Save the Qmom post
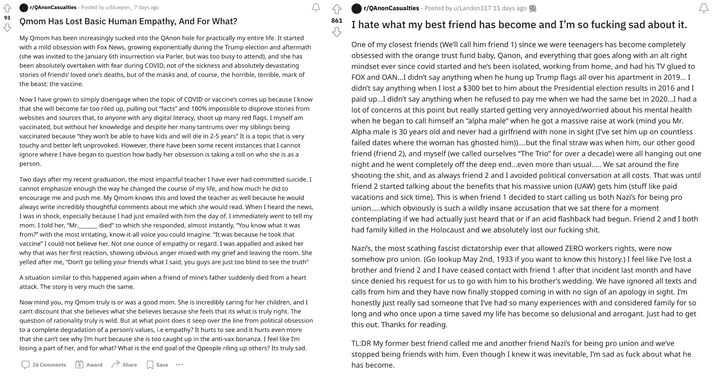 click(157, 365)
